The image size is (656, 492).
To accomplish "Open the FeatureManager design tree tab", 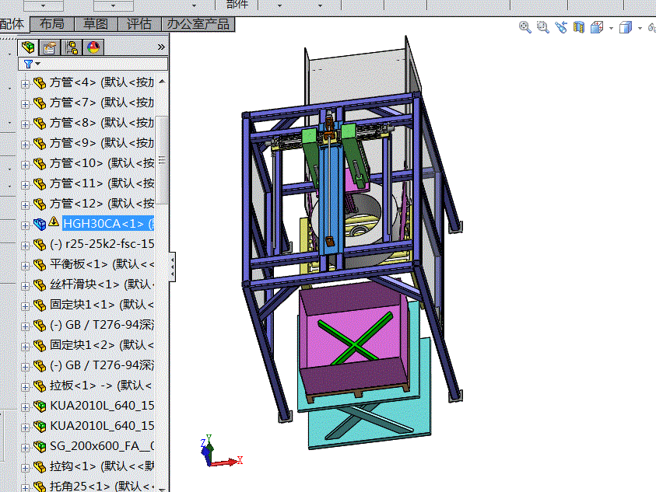I will point(28,47).
